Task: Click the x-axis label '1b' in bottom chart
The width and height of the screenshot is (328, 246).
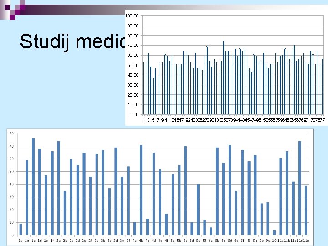Action: (27, 241)
